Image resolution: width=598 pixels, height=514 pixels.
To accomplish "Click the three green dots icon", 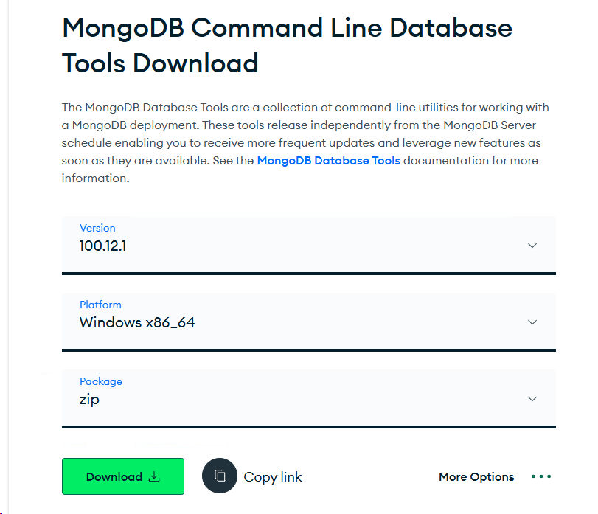I will 541,476.
